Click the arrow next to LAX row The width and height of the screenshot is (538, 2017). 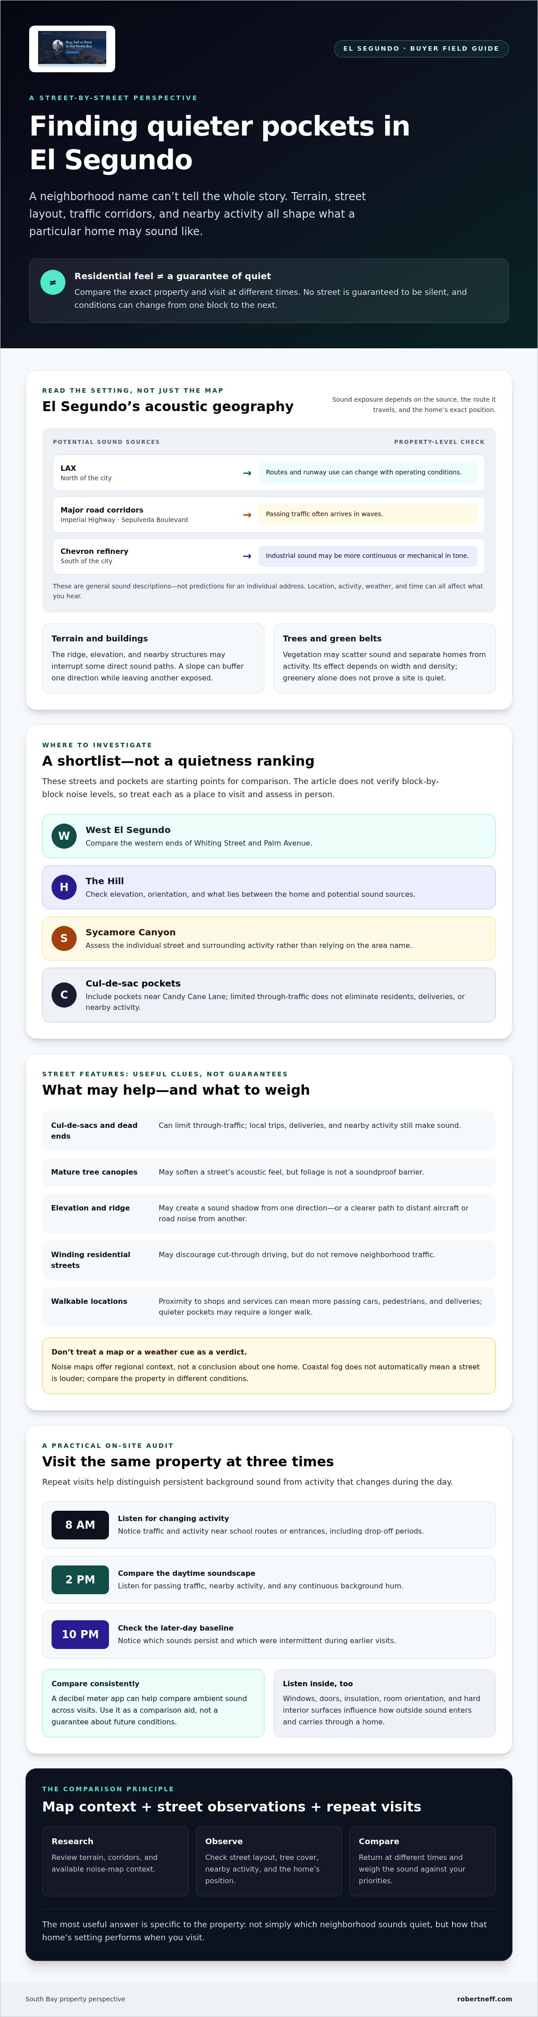pos(247,473)
